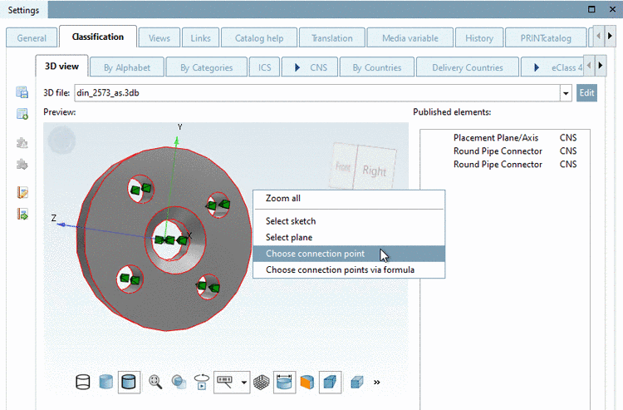Close the Settings window

pos(613,9)
